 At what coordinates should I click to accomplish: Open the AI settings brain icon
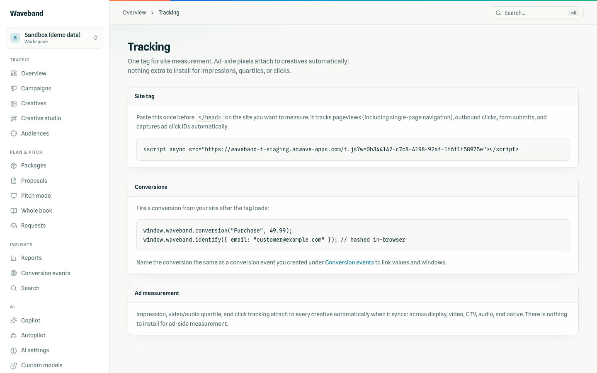tap(14, 350)
